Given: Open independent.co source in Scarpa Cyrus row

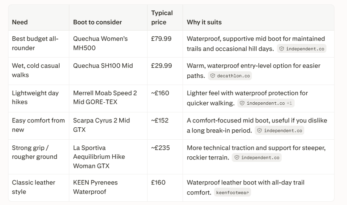Looking at the screenshot, I should click(279, 131).
